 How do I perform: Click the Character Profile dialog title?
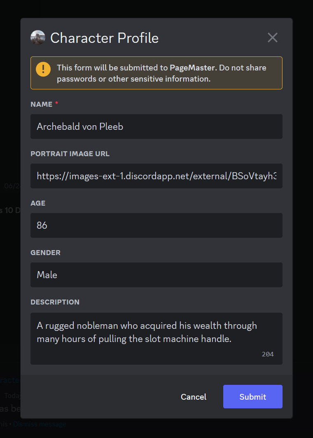[104, 38]
